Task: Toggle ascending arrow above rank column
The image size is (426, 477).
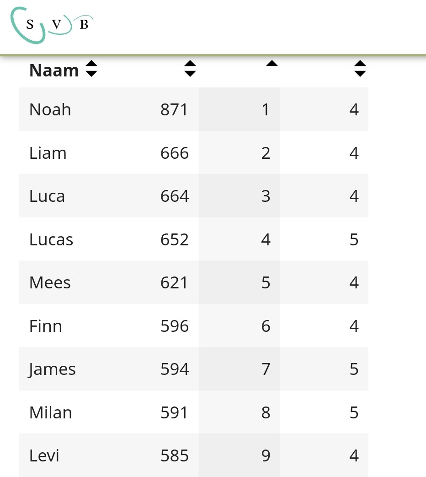Action: coord(272,63)
